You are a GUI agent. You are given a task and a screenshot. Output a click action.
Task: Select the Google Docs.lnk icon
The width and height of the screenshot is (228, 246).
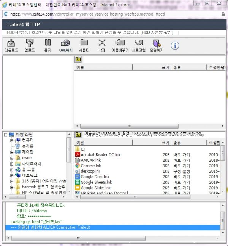(78, 177)
